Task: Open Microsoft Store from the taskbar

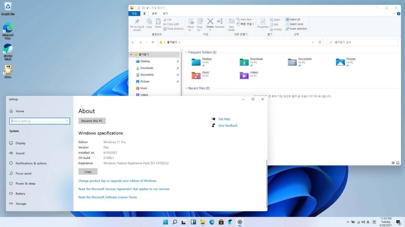Action: pyautogui.click(x=221, y=222)
